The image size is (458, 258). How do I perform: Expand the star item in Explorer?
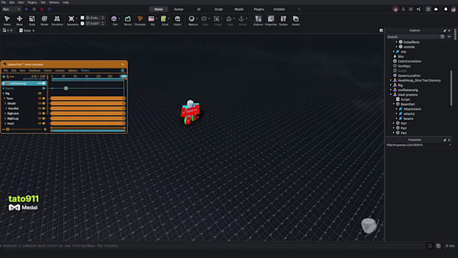[x=394, y=52]
